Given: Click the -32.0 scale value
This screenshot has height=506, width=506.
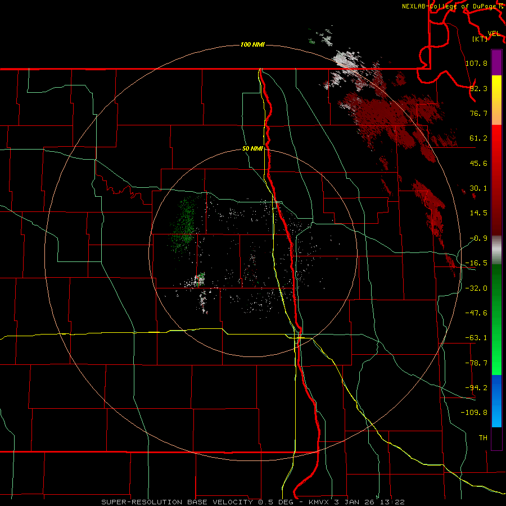Looking at the screenshot, I should point(476,288).
